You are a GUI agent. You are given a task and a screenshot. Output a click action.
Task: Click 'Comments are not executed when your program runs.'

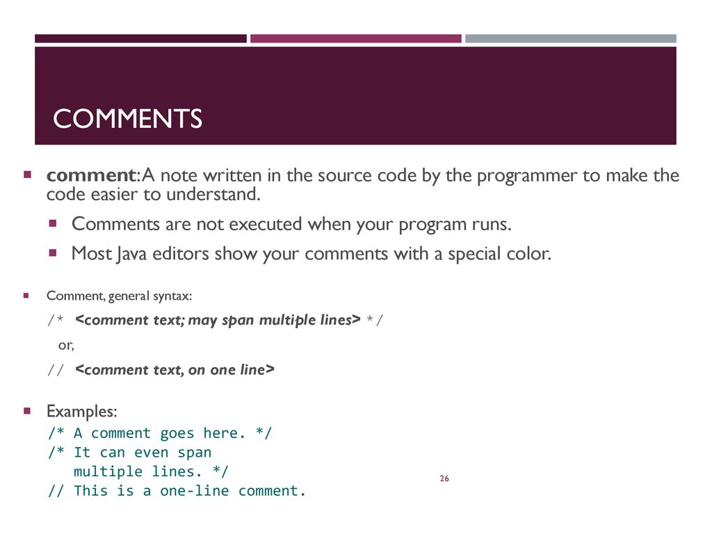click(291, 225)
